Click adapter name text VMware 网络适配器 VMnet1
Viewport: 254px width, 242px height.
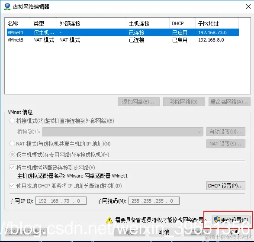97,176
